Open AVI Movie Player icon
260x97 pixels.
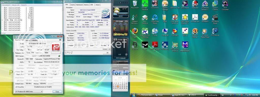(x=215, y=19)
